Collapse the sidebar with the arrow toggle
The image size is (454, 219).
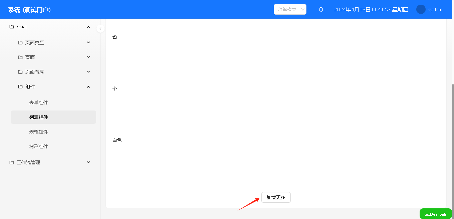(x=100, y=29)
